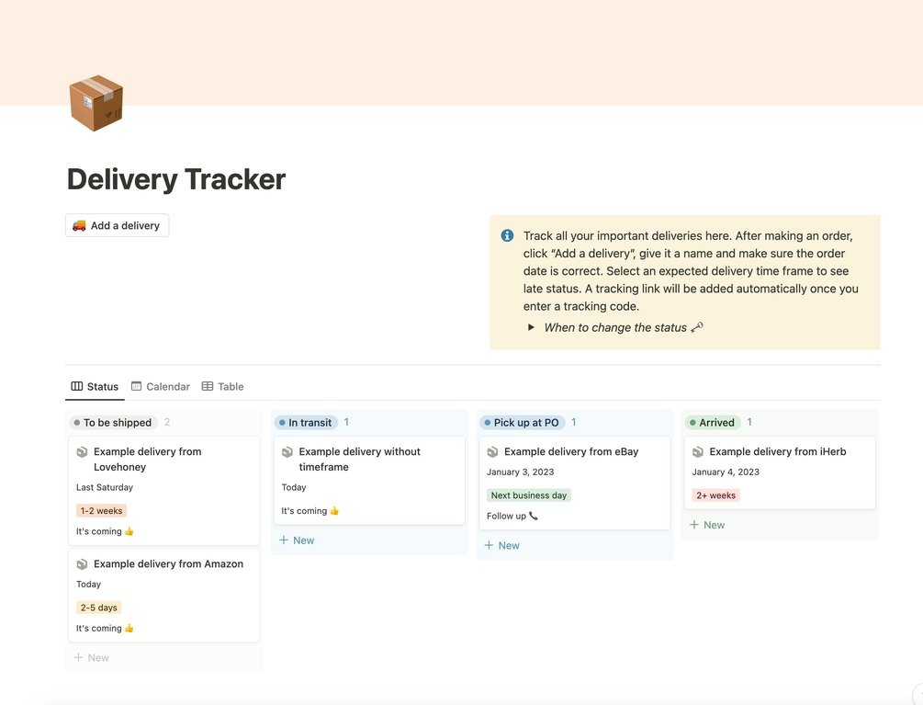Switch to the Table tab
The height and width of the screenshot is (705, 923).
click(x=230, y=387)
